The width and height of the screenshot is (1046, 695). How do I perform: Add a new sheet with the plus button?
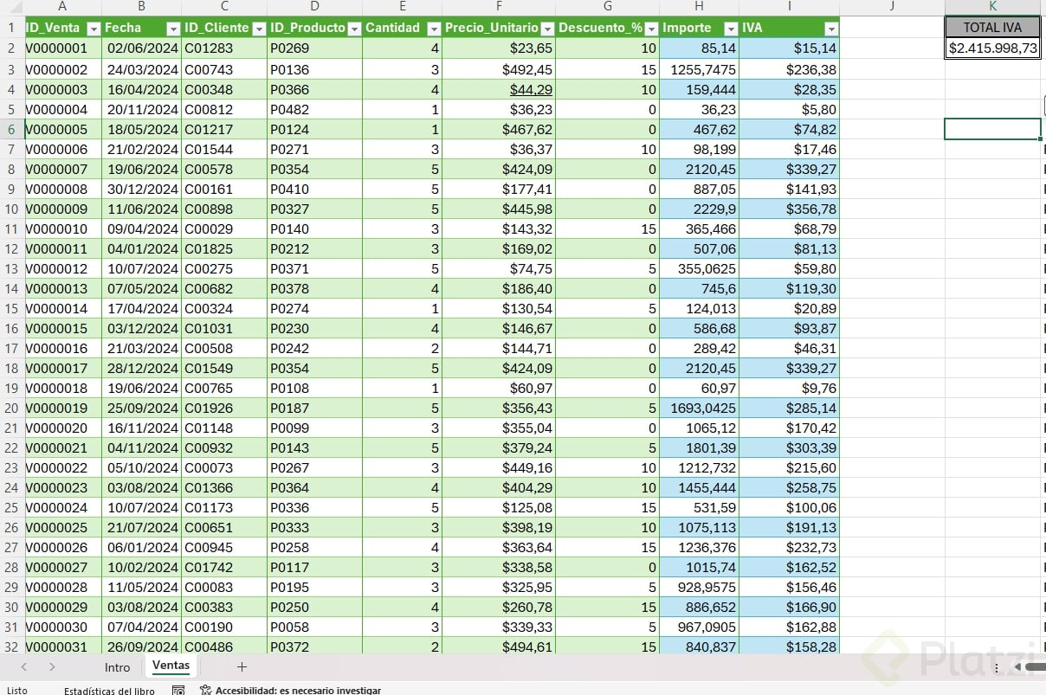242,666
